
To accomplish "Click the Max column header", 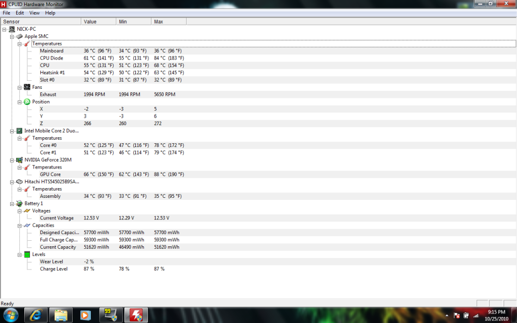I will (x=169, y=21).
